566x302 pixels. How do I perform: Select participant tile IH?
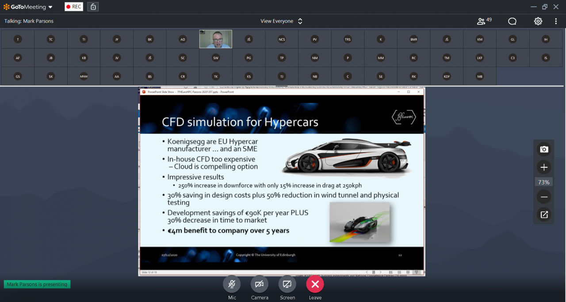(546, 39)
